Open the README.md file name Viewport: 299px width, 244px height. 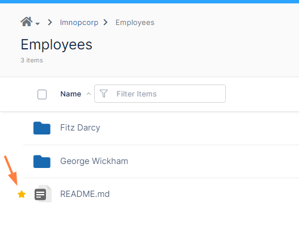click(85, 194)
